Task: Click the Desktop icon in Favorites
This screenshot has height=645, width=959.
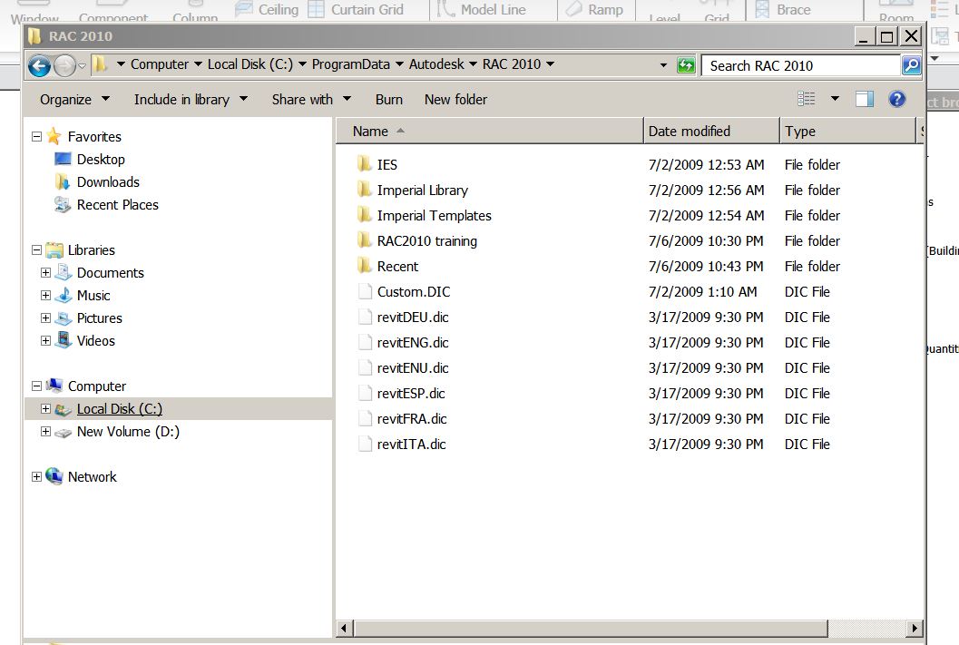Action: point(63,159)
